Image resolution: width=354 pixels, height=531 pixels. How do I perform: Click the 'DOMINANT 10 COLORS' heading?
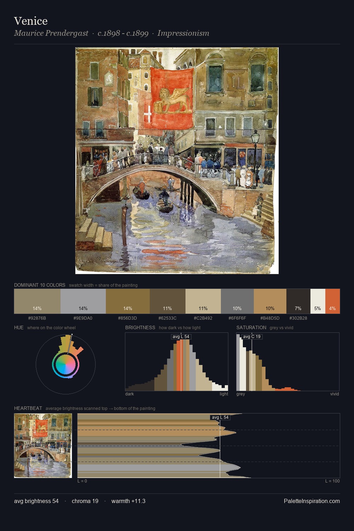[x=40, y=285]
